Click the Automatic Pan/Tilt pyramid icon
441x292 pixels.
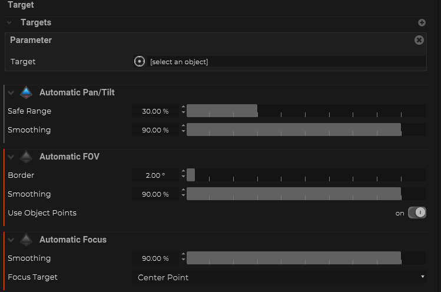(x=26, y=92)
